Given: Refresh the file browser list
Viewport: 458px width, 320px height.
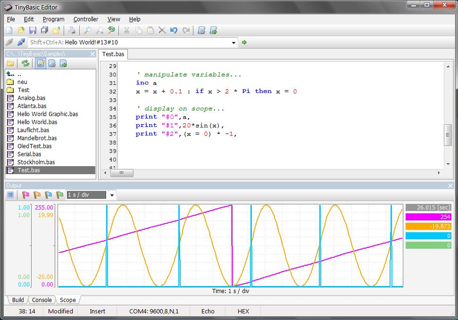Looking at the screenshot, I should point(25,63).
